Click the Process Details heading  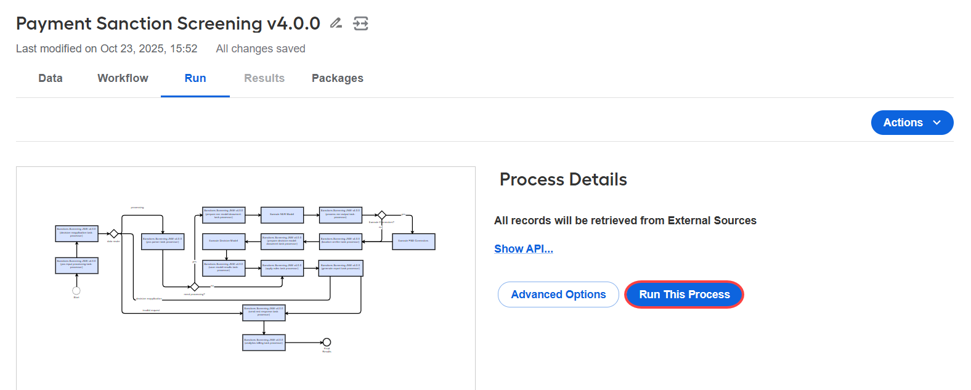click(563, 179)
